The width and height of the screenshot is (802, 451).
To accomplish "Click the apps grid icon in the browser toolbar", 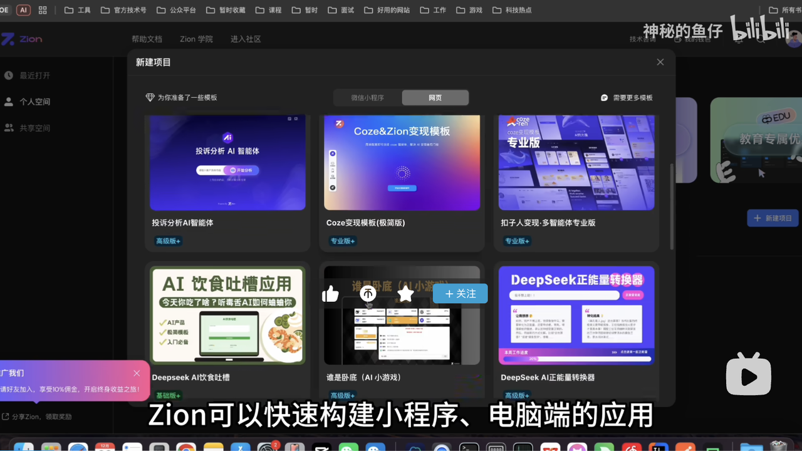I will pos(42,9).
